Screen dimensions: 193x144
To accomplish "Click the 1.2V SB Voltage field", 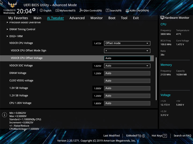I will tap(127, 96).
